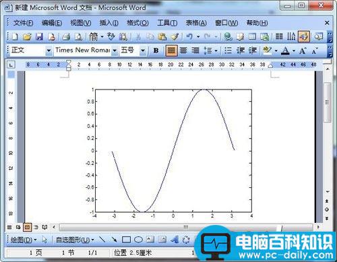Viewport: 337px width, 262px height.
Task: Switch to Web Layout view
Action: 18,227
